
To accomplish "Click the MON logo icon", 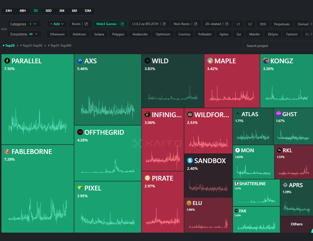I will 237,150.
